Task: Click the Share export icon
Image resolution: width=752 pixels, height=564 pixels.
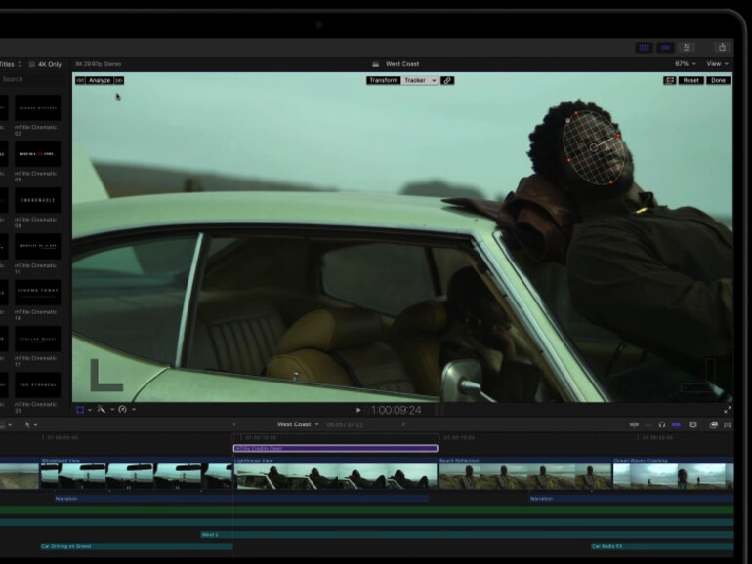Action: (722, 47)
